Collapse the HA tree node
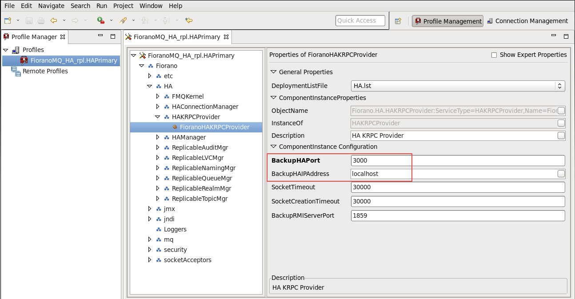Viewport: 575px width, 299px height. tap(150, 86)
